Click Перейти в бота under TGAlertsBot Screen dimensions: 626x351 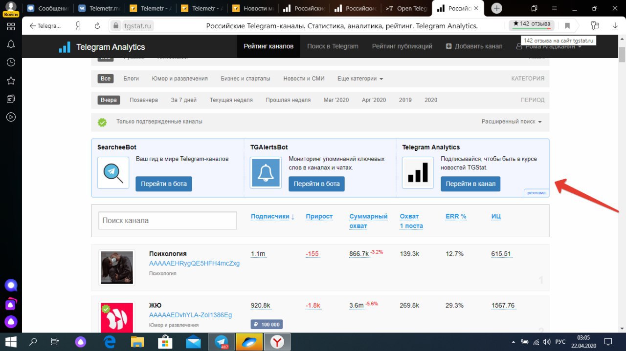pos(316,184)
